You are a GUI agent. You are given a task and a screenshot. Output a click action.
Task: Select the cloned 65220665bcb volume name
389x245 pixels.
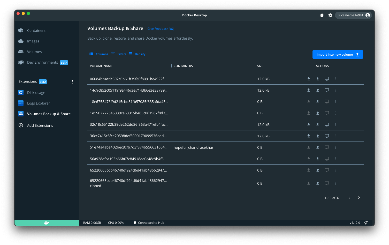click(x=128, y=183)
